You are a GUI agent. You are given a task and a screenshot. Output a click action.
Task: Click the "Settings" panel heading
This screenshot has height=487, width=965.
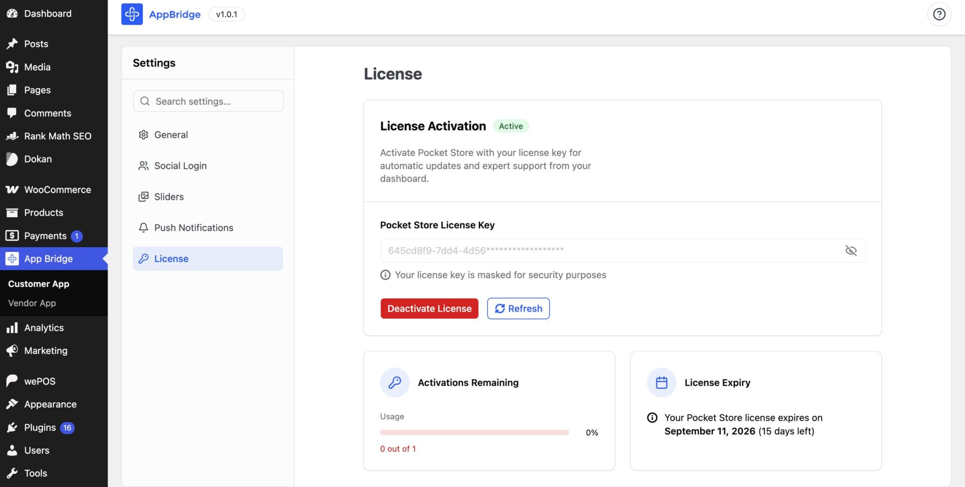154,63
